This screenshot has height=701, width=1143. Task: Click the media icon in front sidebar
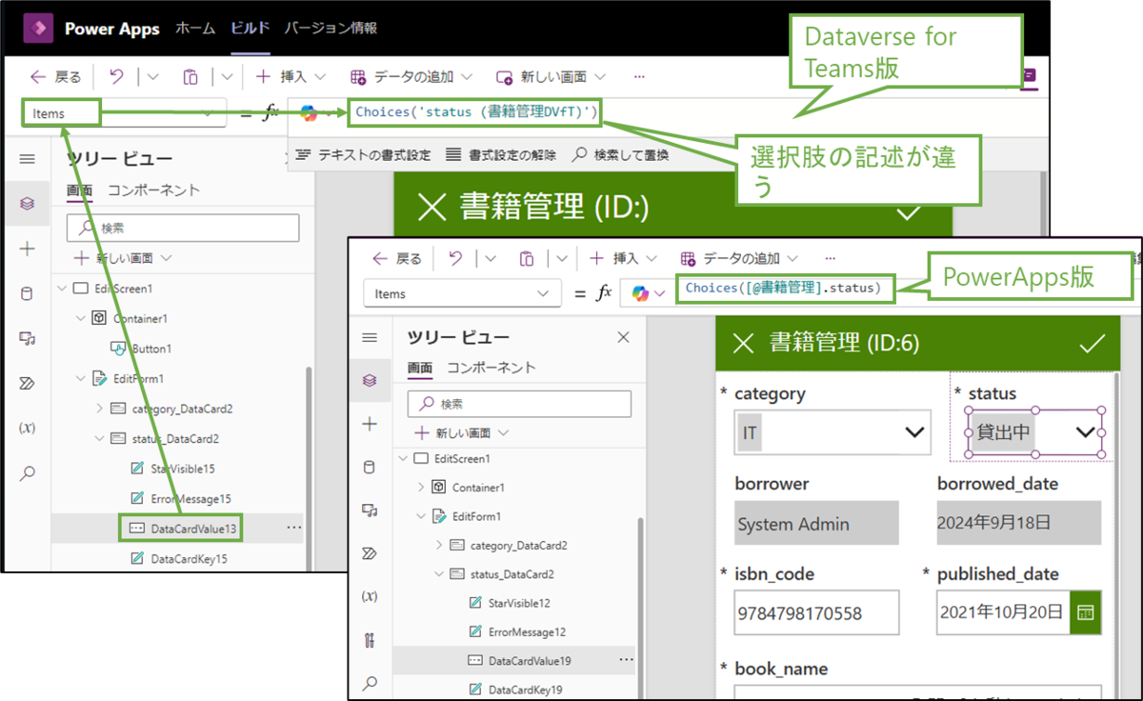pyautogui.click(x=370, y=511)
